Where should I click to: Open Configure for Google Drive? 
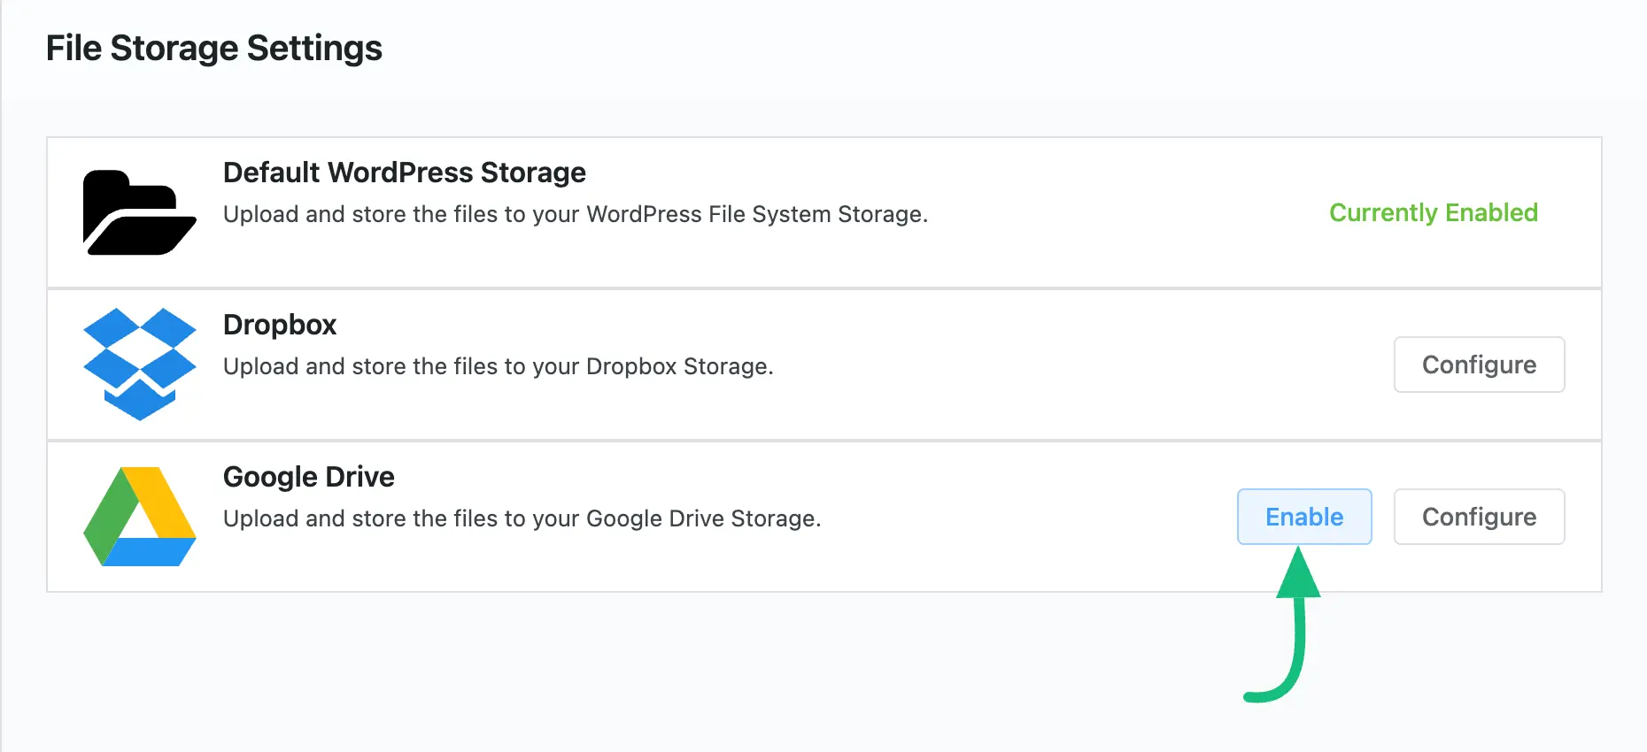pos(1479,517)
